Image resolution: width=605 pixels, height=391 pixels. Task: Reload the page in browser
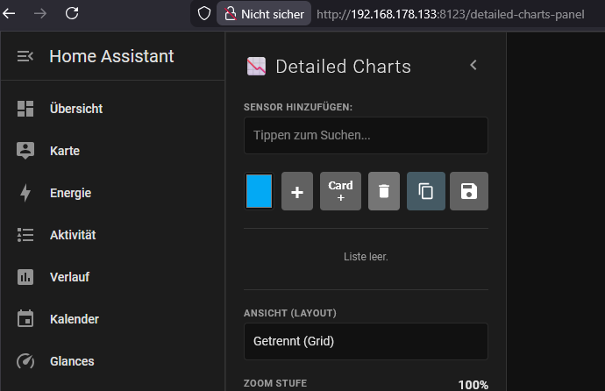(72, 13)
